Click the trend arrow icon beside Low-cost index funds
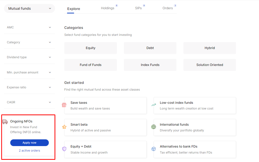The image size is (259, 162). pos(154,105)
